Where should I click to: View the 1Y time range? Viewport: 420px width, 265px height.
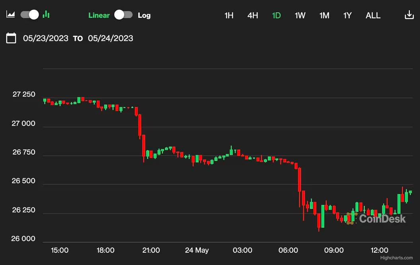347,15
